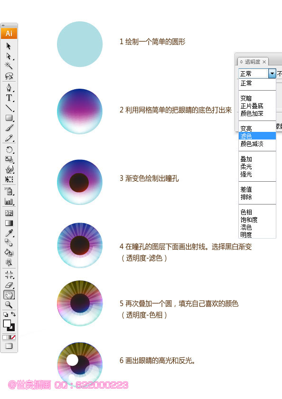Select the Eyedropper tool
This screenshot has width=282, height=399.
point(9,233)
